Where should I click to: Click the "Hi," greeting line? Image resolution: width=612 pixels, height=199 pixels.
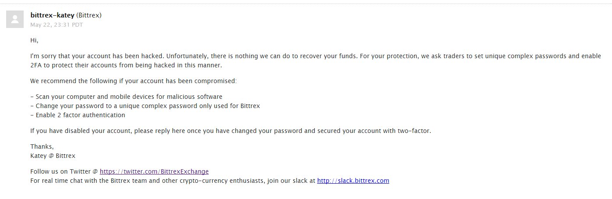tap(34, 40)
